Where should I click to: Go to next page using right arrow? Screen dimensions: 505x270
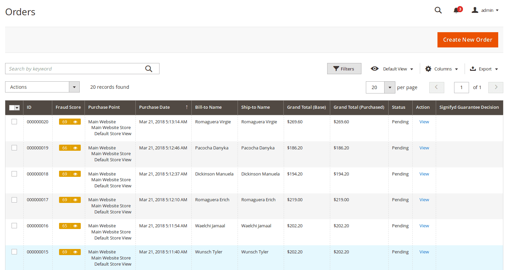pos(496,87)
